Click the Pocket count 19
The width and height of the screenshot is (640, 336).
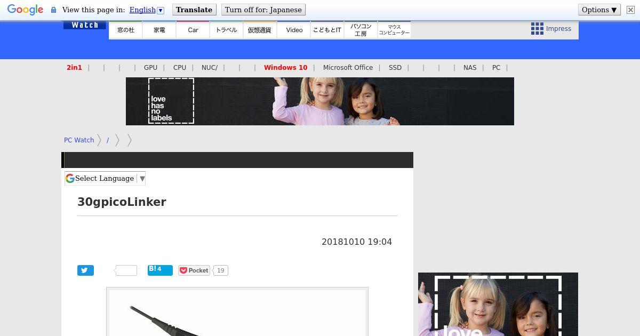(221, 270)
